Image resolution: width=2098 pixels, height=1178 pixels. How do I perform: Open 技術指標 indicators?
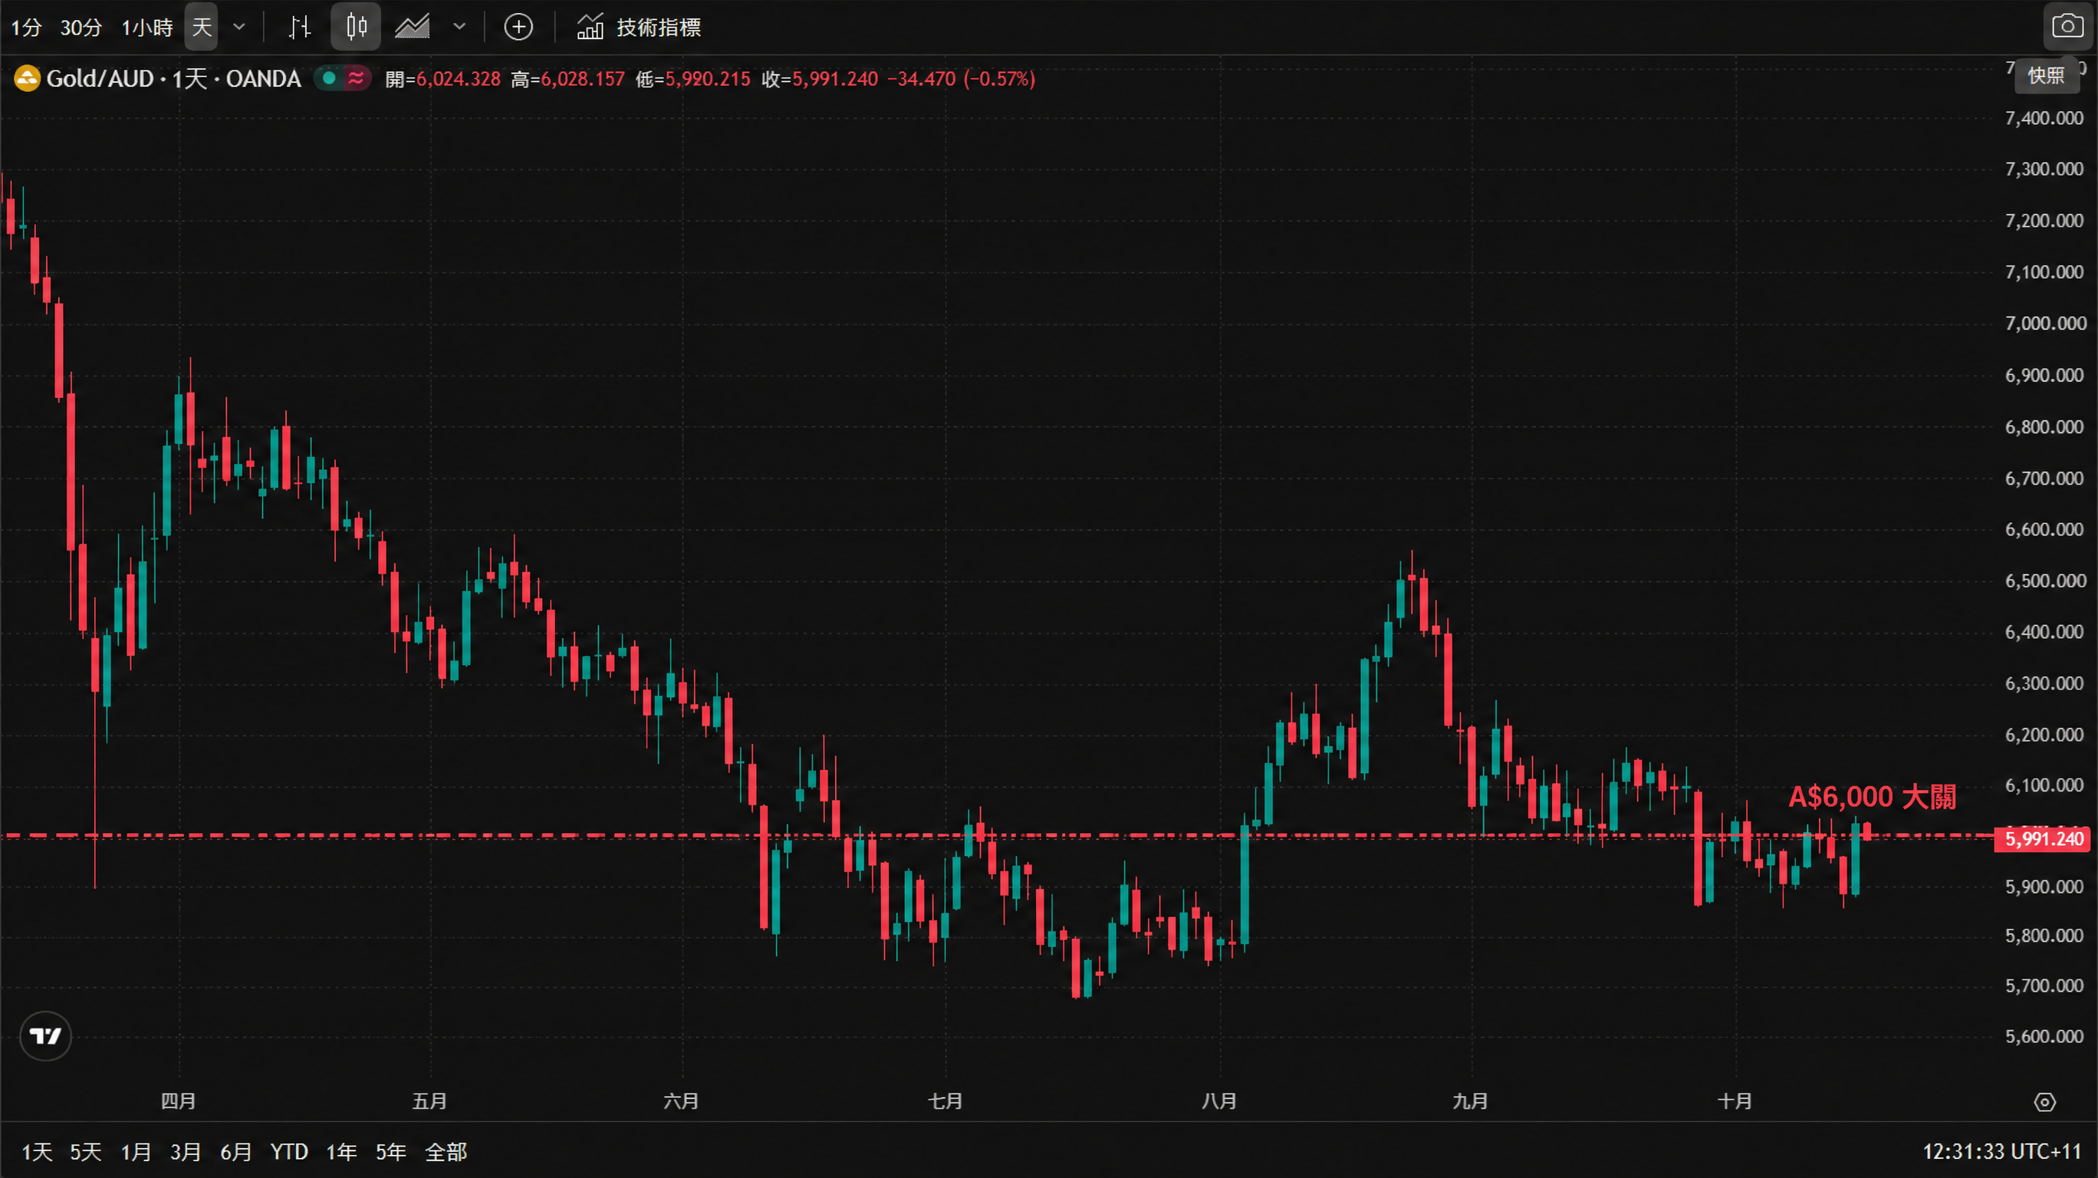639,27
